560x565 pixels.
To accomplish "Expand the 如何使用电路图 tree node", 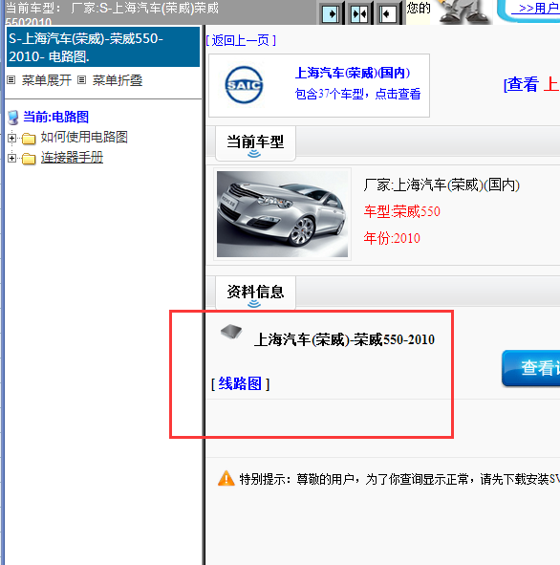I will click(x=11, y=138).
